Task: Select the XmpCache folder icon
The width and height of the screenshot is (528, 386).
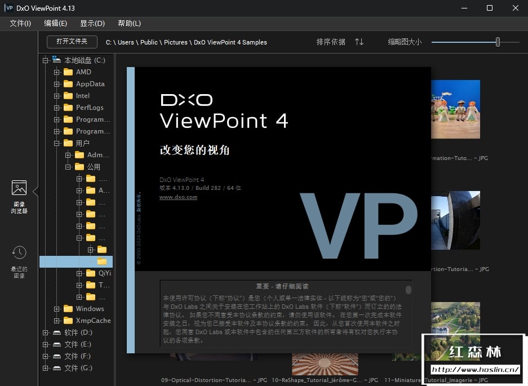Action: [68, 320]
